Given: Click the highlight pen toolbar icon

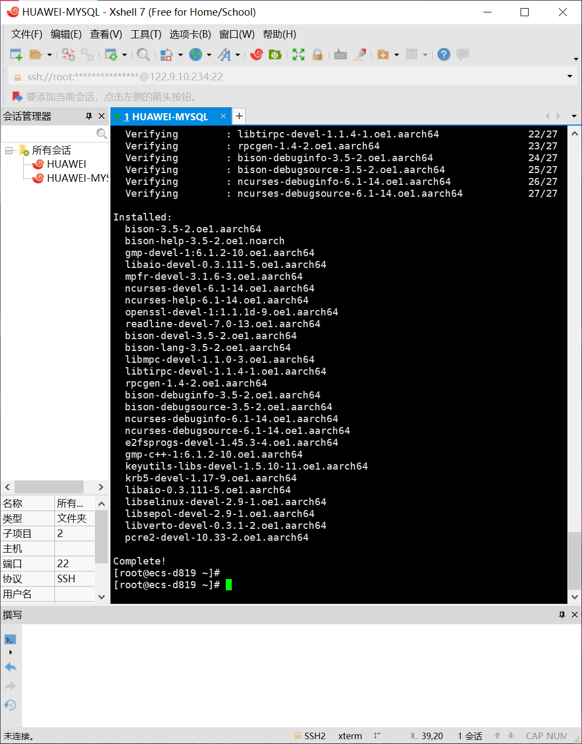Looking at the screenshot, I should tap(361, 54).
